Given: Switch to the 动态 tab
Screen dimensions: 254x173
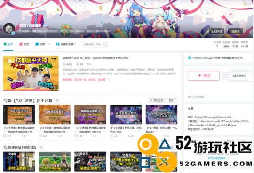Looking at the screenshot, I should [x=24, y=44].
